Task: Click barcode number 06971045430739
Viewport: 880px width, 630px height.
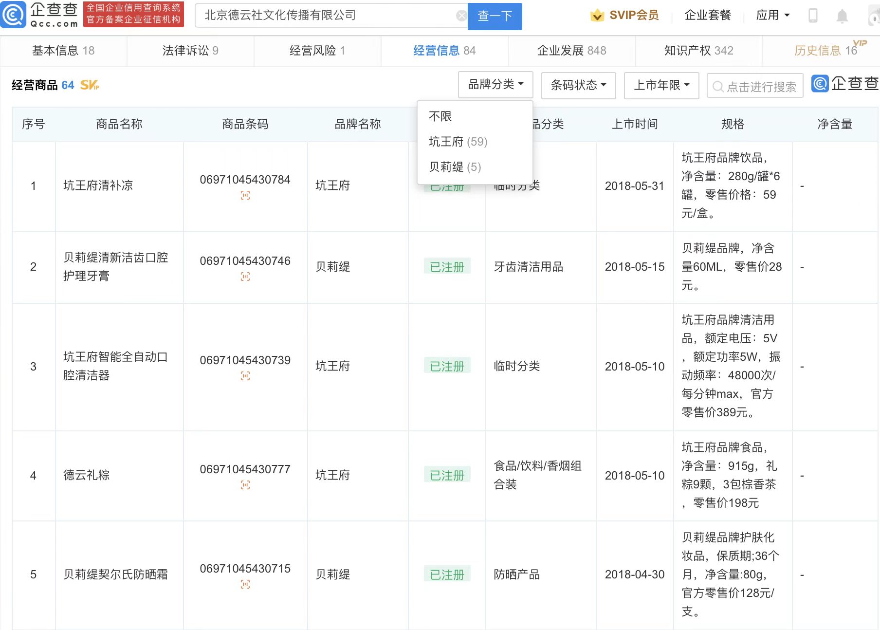Action: click(245, 360)
